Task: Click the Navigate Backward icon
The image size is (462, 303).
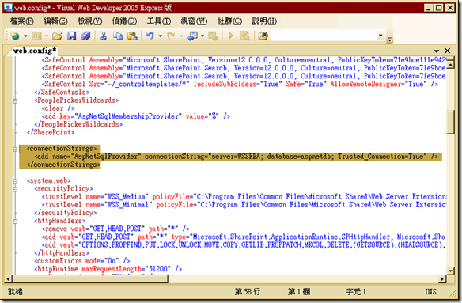Action: (x=193, y=36)
